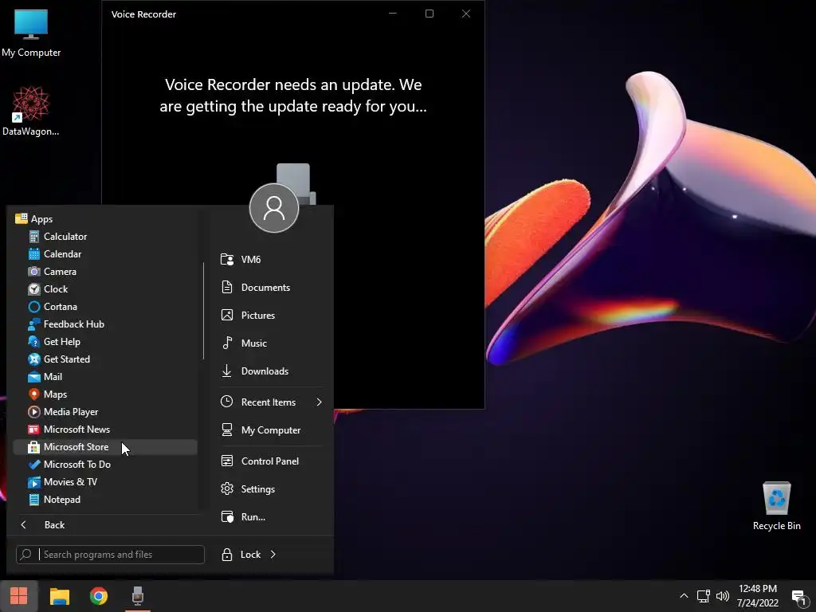The height and width of the screenshot is (612, 816).
Task: Open Movies & TV
Action: pyautogui.click(x=105, y=482)
